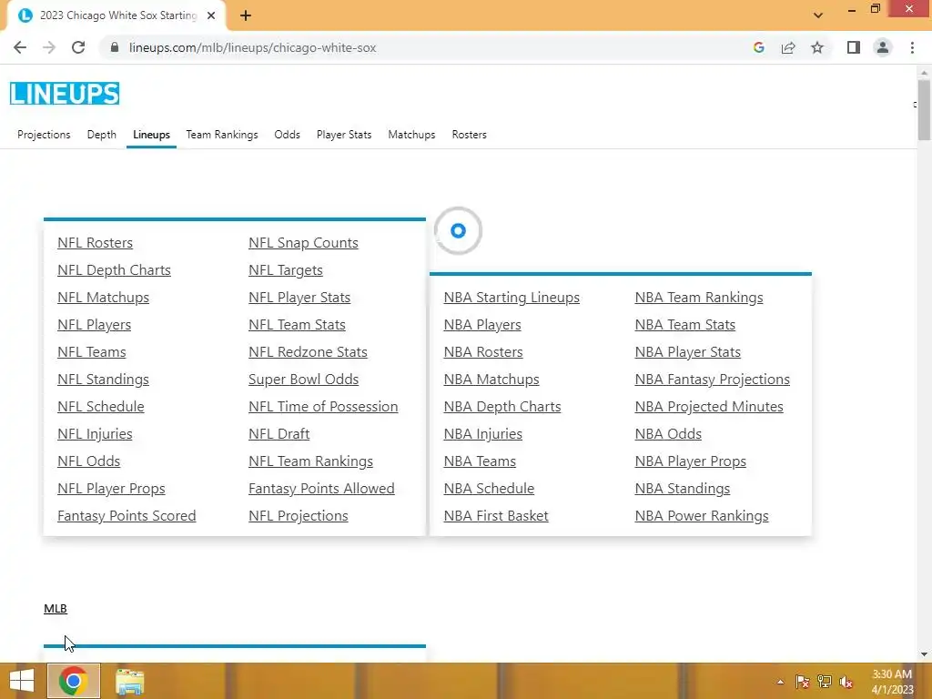Open NFL Depth Charts link
This screenshot has height=699, width=932.
point(114,269)
